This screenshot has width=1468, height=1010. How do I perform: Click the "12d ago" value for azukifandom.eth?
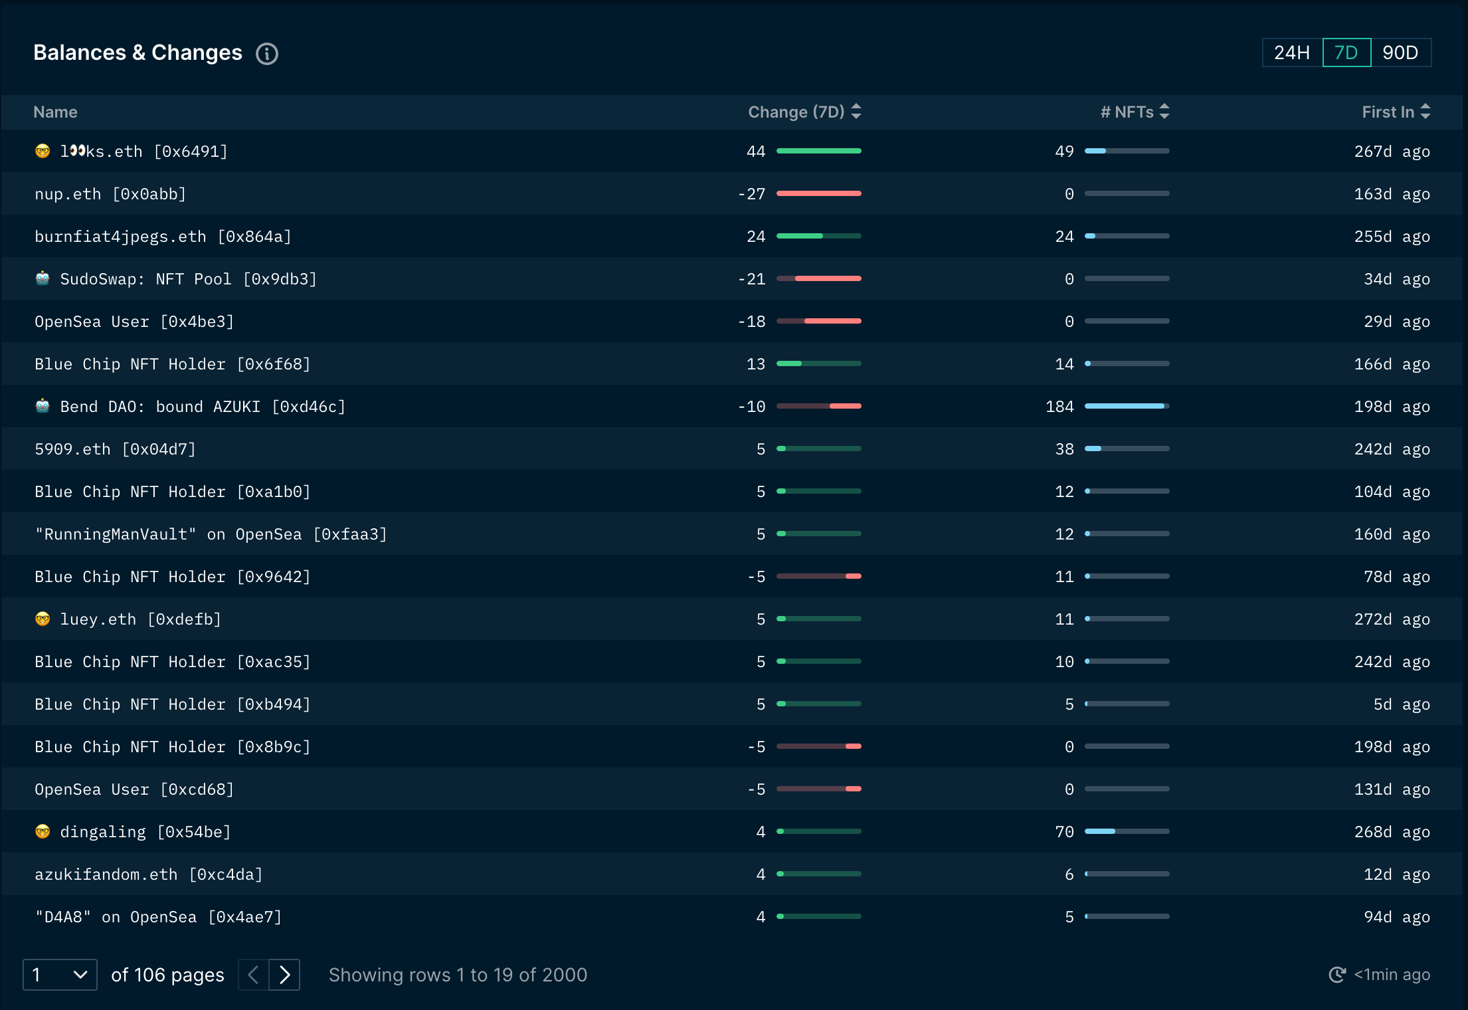[x=1397, y=874]
